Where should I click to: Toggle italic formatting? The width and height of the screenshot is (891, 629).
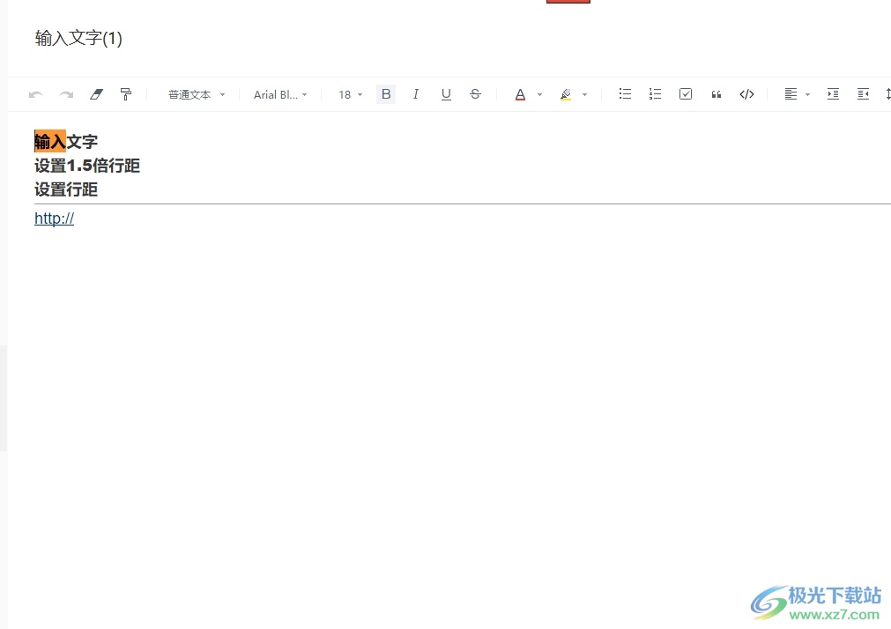coord(416,94)
